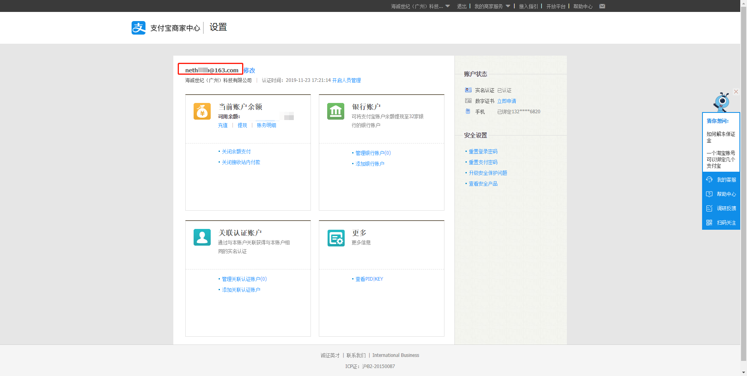Open the mail envelope icon in top bar
This screenshot has height=376, width=747.
[x=602, y=6]
